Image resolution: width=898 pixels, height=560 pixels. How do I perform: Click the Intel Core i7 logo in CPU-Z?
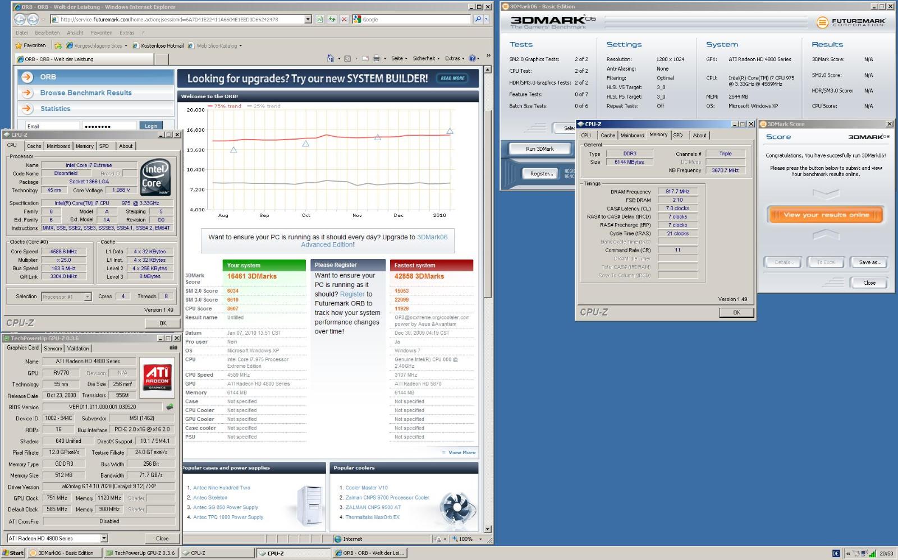pyautogui.click(x=154, y=177)
